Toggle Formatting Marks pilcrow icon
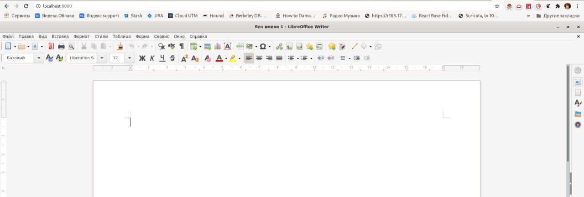 coord(182,46)
